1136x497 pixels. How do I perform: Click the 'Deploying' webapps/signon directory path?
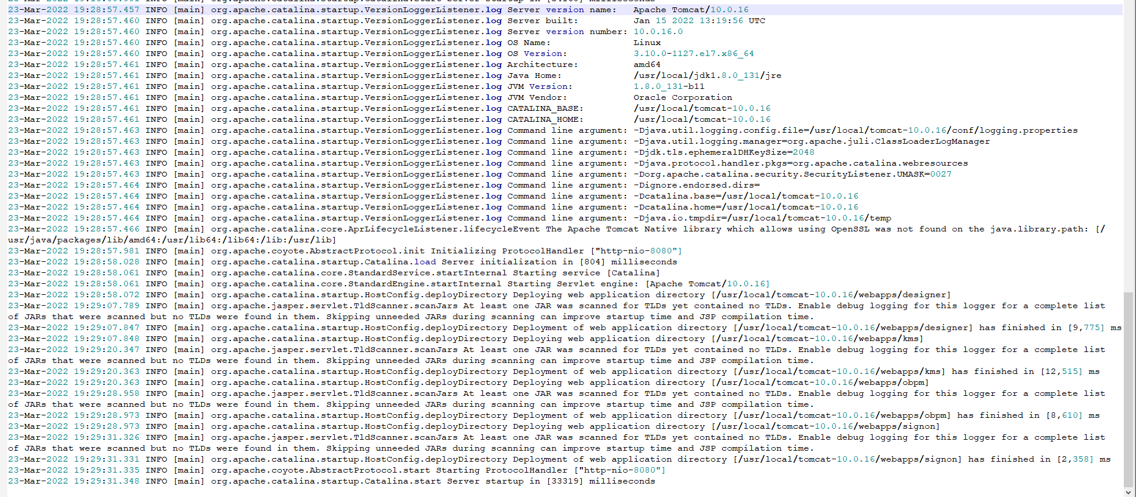tap(826, 426)
